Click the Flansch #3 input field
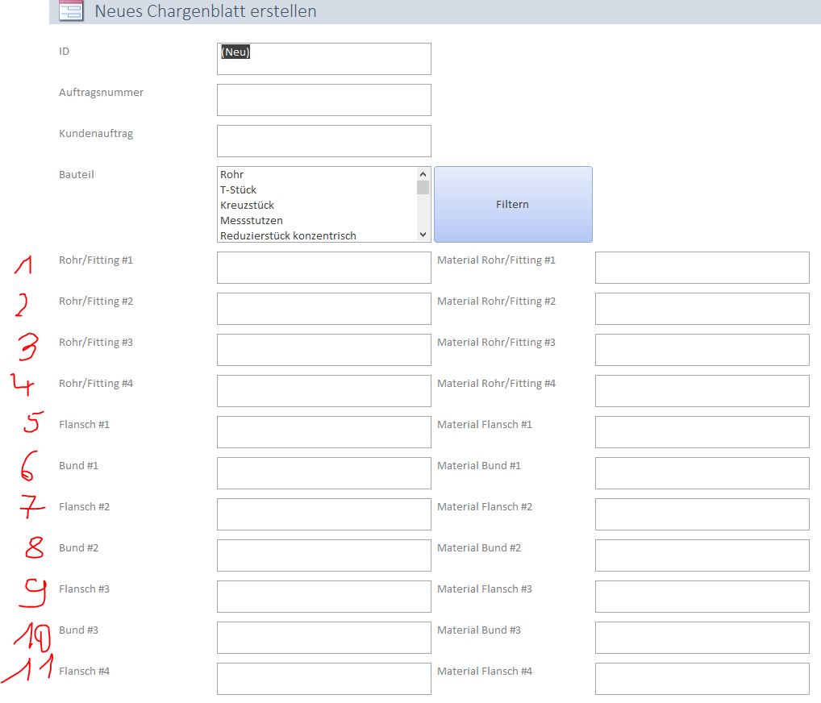 point(324,597)
